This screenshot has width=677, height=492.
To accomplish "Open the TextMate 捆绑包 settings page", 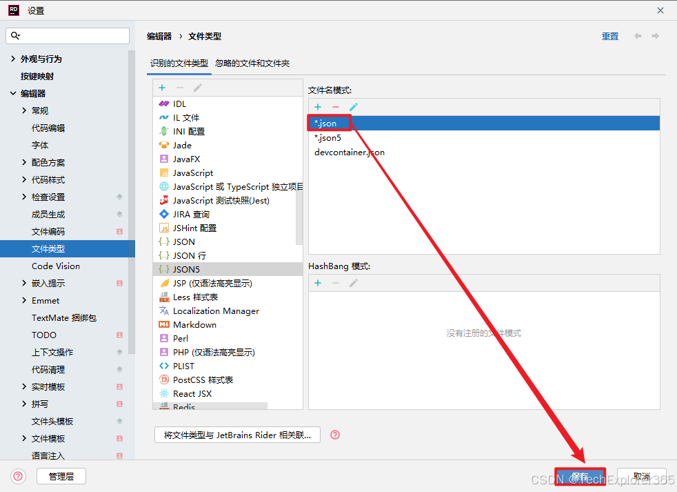I will pos(64,318).
